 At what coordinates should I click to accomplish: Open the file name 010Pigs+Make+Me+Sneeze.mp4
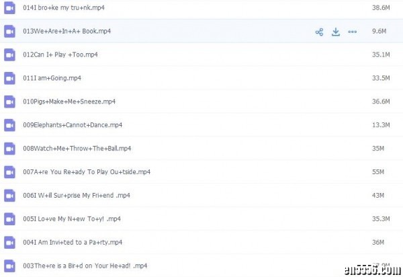coord(69,102)
